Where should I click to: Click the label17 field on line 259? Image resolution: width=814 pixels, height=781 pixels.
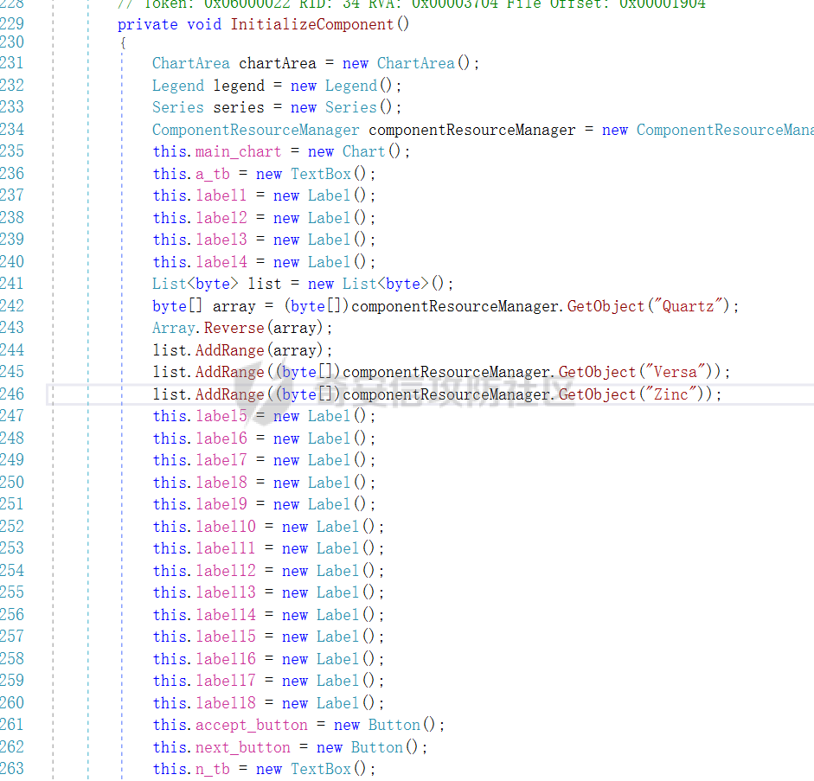(225, 681)
